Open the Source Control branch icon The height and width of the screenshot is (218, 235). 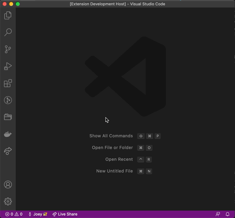click(x=8, y=49)
